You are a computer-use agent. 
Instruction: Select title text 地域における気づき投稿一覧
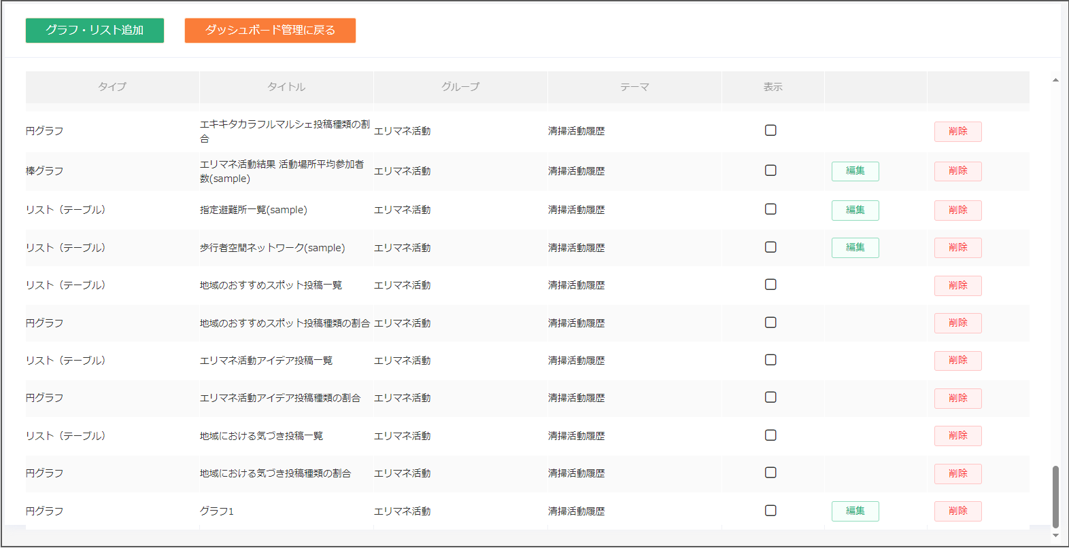point(262,436)
